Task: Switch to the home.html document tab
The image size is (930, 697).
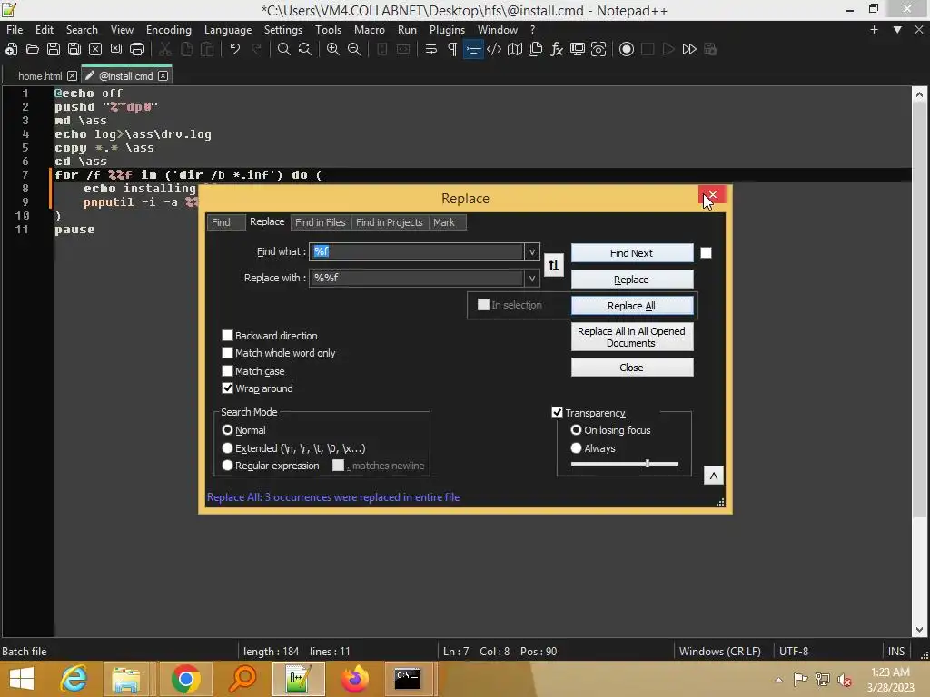Action: (39, 76)
